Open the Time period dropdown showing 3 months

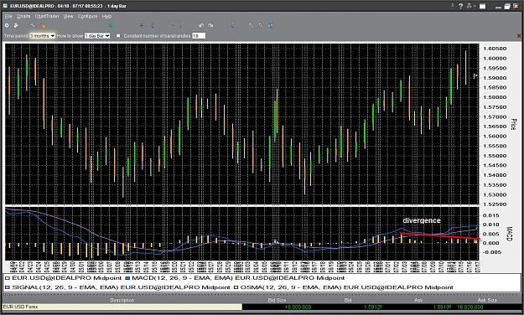pyautogui.click(x=43, y=36)
